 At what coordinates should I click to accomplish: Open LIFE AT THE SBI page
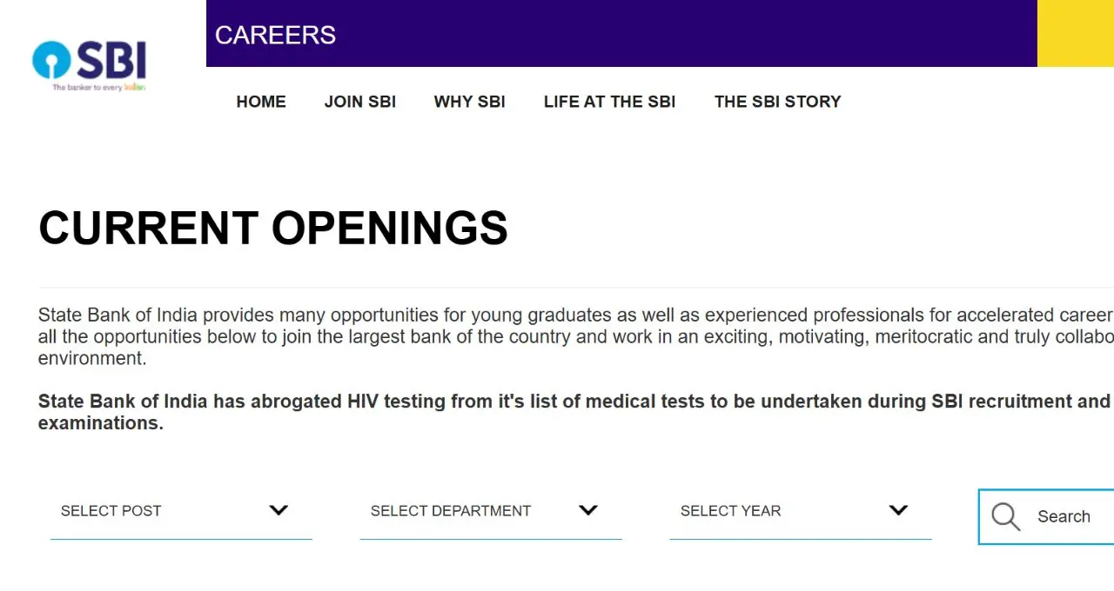pyautogui.click(x=609, y=102)
